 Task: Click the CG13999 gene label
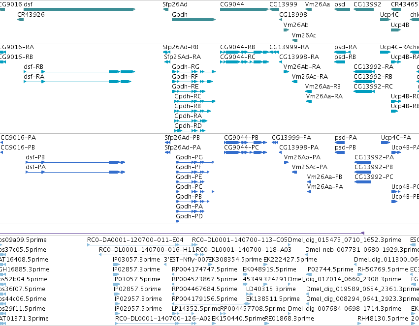283,4
